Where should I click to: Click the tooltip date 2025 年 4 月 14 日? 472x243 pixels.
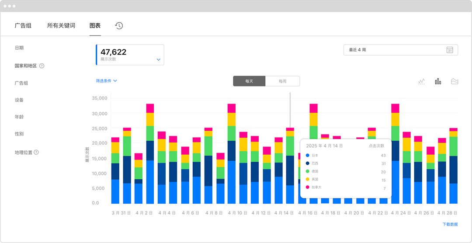[x=324, y=146]
